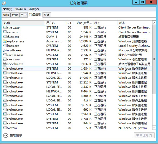Select the msdtc.exe process name
Image resolution: width=158 pixels, height=144 pixels.
tap(14, 50)
